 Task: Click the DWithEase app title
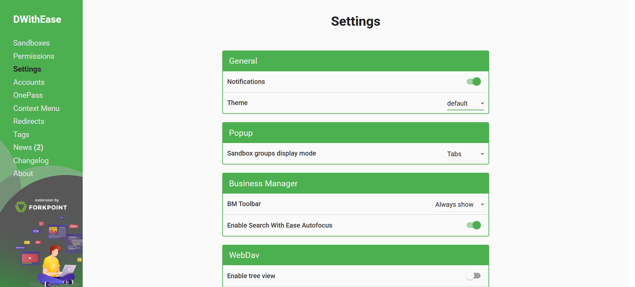click(x=37, y=19)
